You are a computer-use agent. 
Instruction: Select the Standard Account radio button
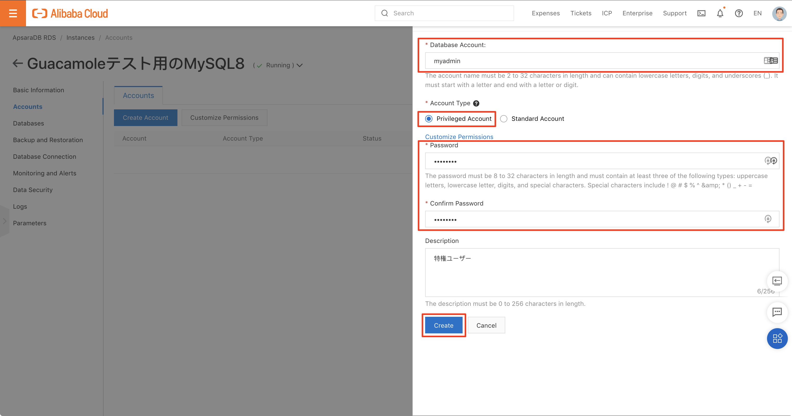[x=504, y=119]
